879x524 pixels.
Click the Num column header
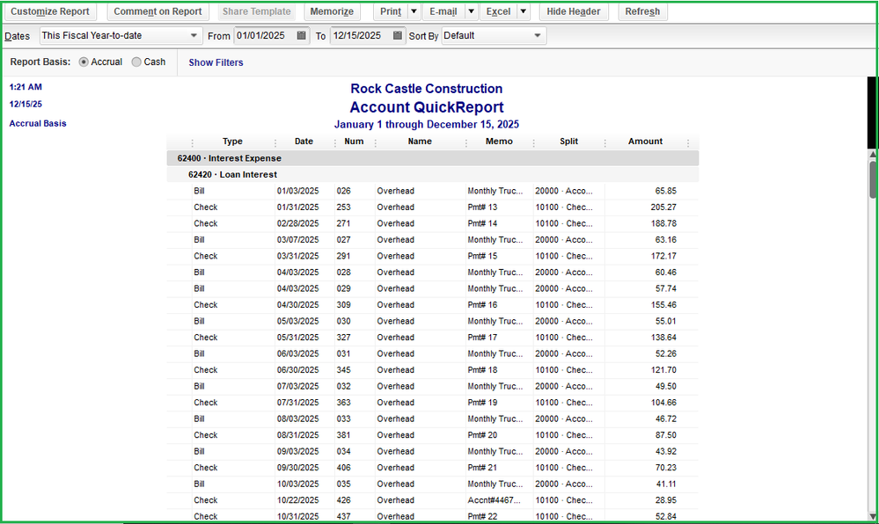(354, 142)
